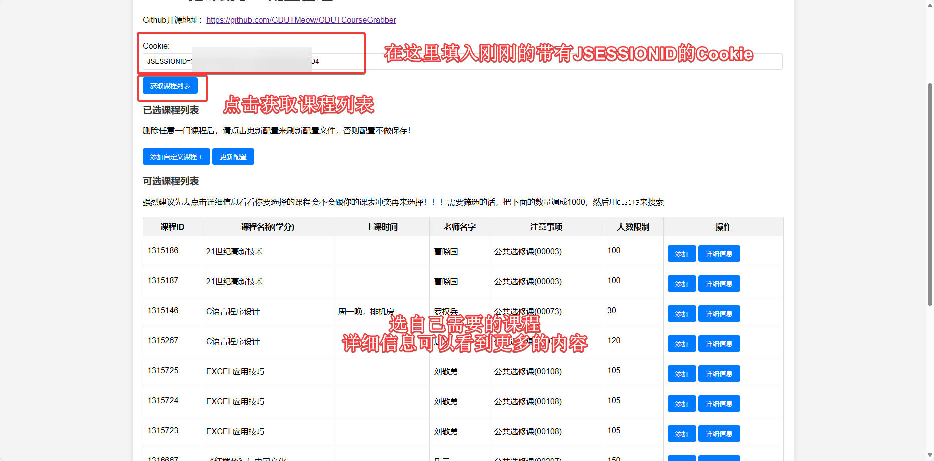Add course 1315724 EXCEL应用技巧

[681, 403]
